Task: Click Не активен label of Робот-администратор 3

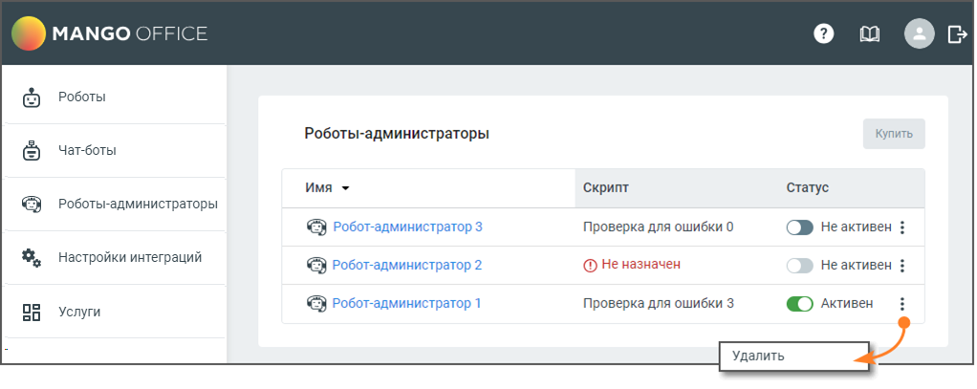Action: pyautogui.click(x=857, y=227)
